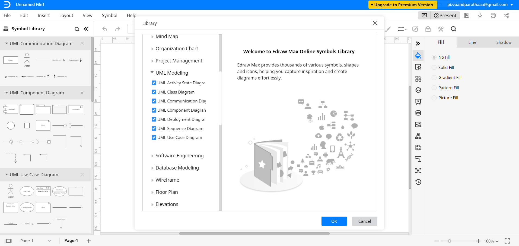Uncheck UML Class Diagram checkbox
The height and width of the screenshot is (246, 519).
(x=154, y=92)
